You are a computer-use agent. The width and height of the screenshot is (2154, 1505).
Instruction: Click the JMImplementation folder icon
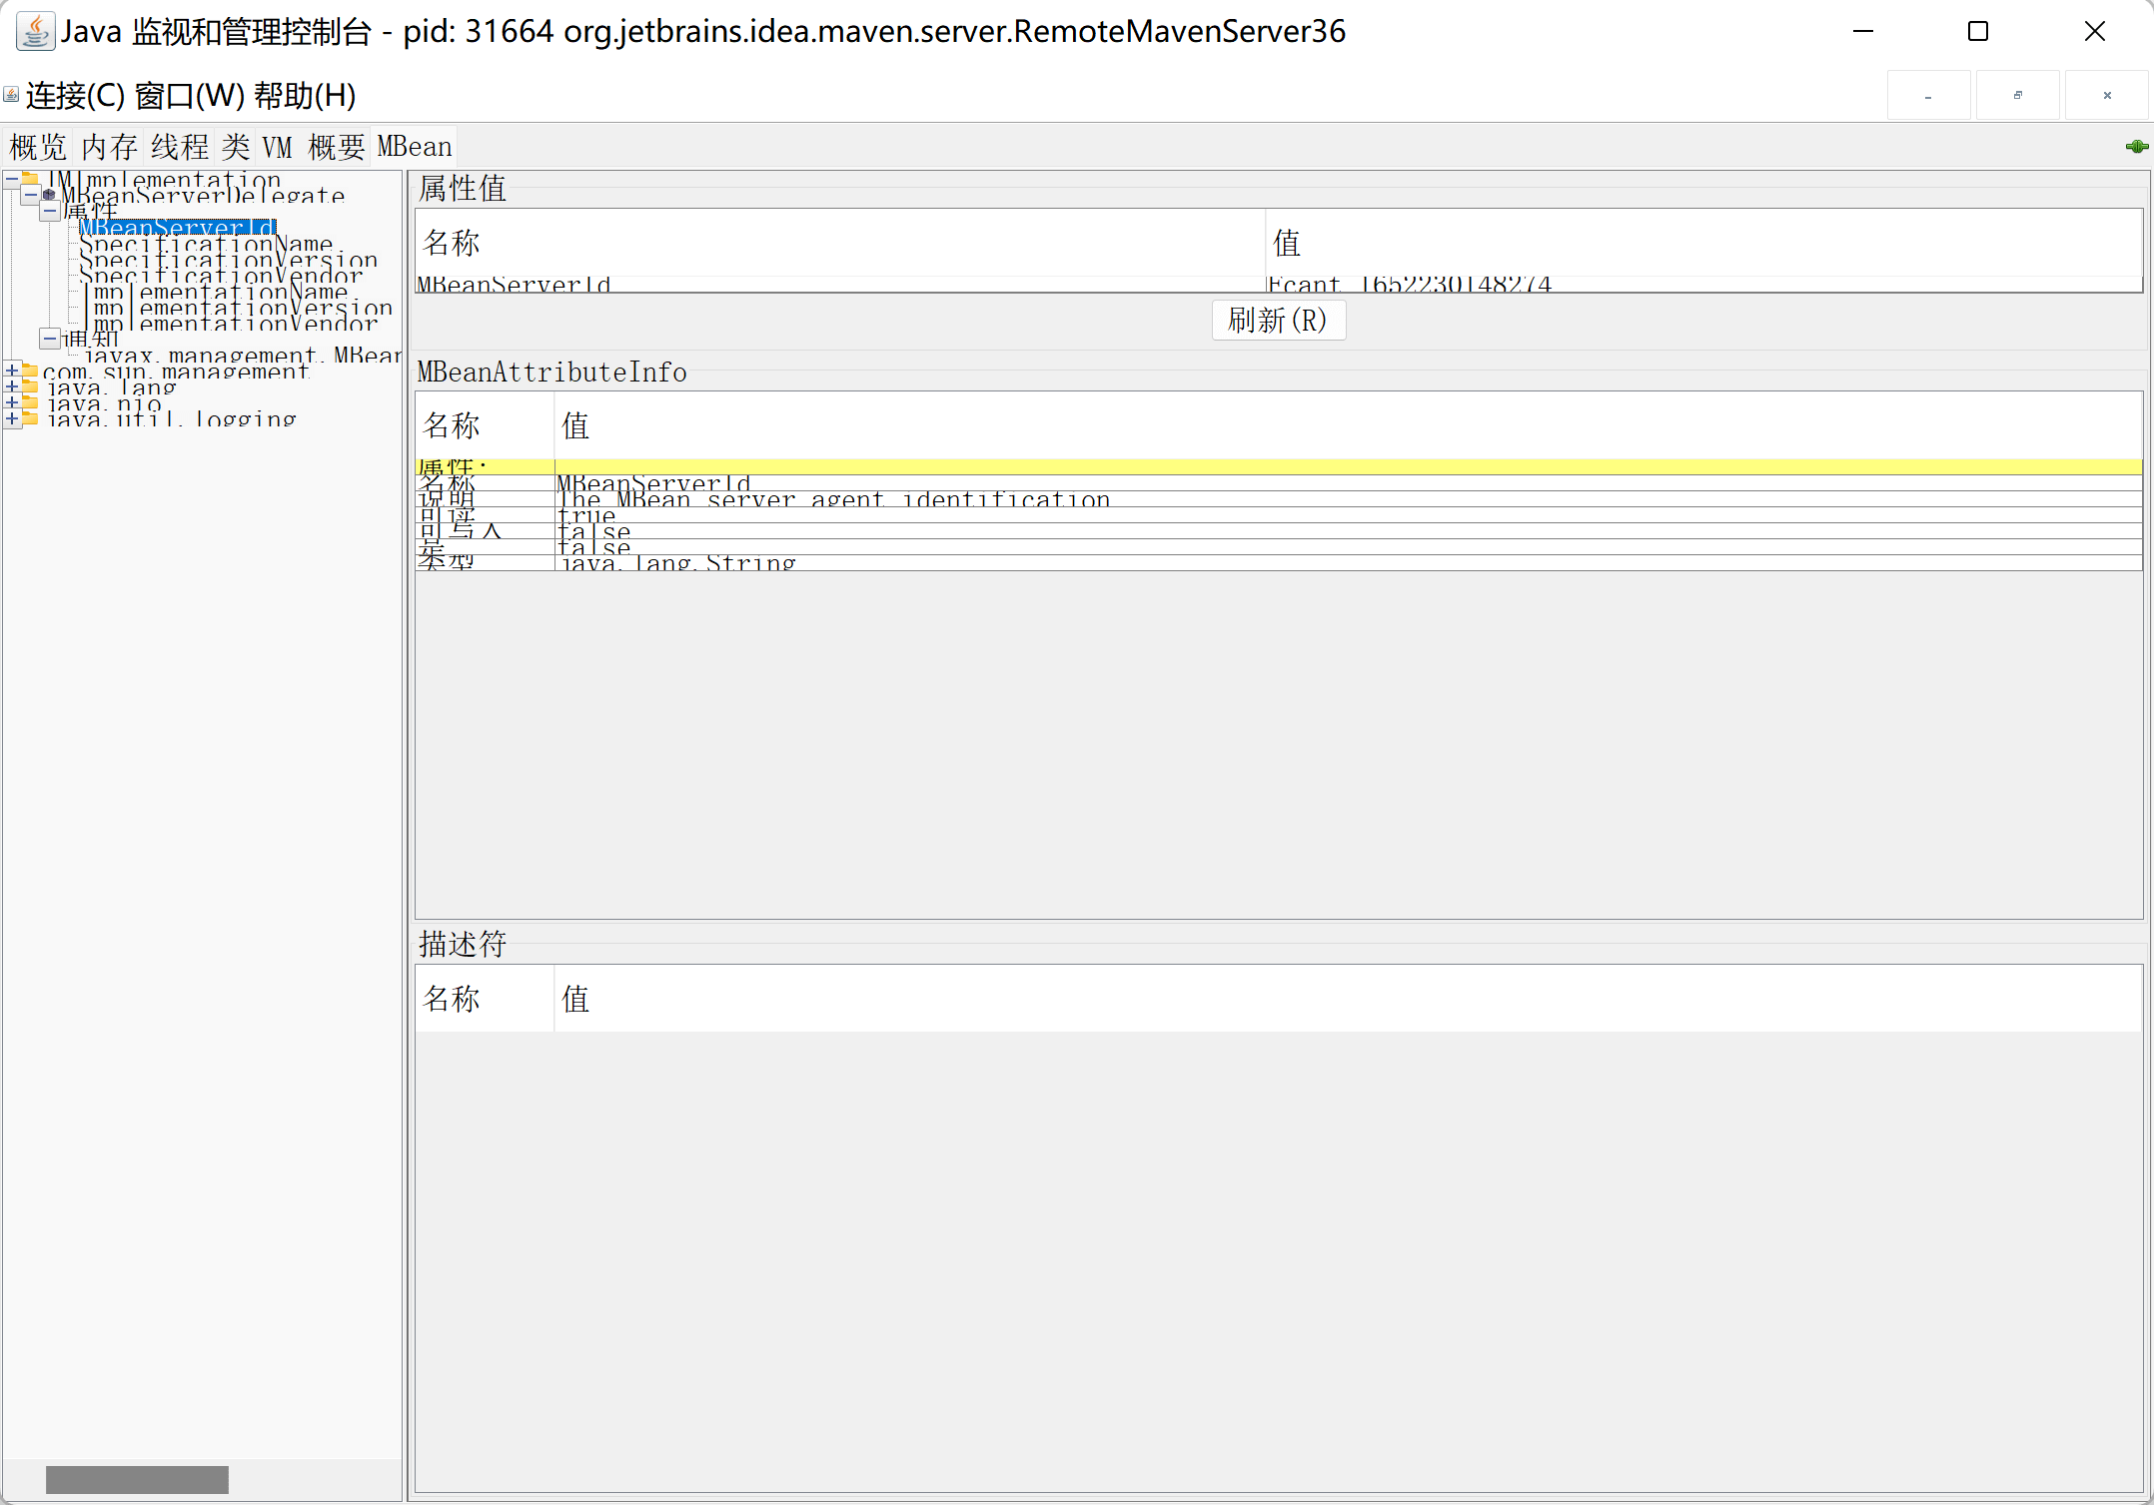(30, 179)
